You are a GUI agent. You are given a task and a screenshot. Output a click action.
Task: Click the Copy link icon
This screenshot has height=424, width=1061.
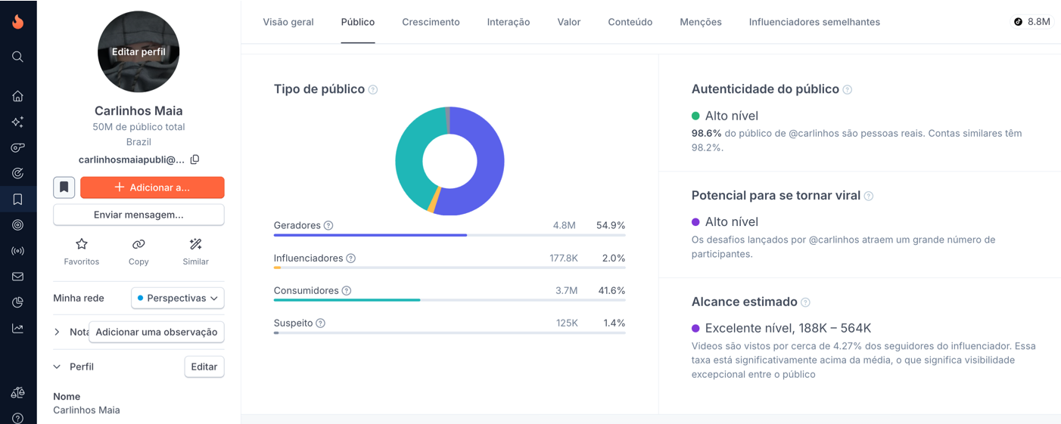click(x=138, y=244)
